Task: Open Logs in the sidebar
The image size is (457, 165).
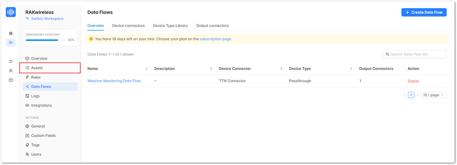Action: tap(50, 96)
